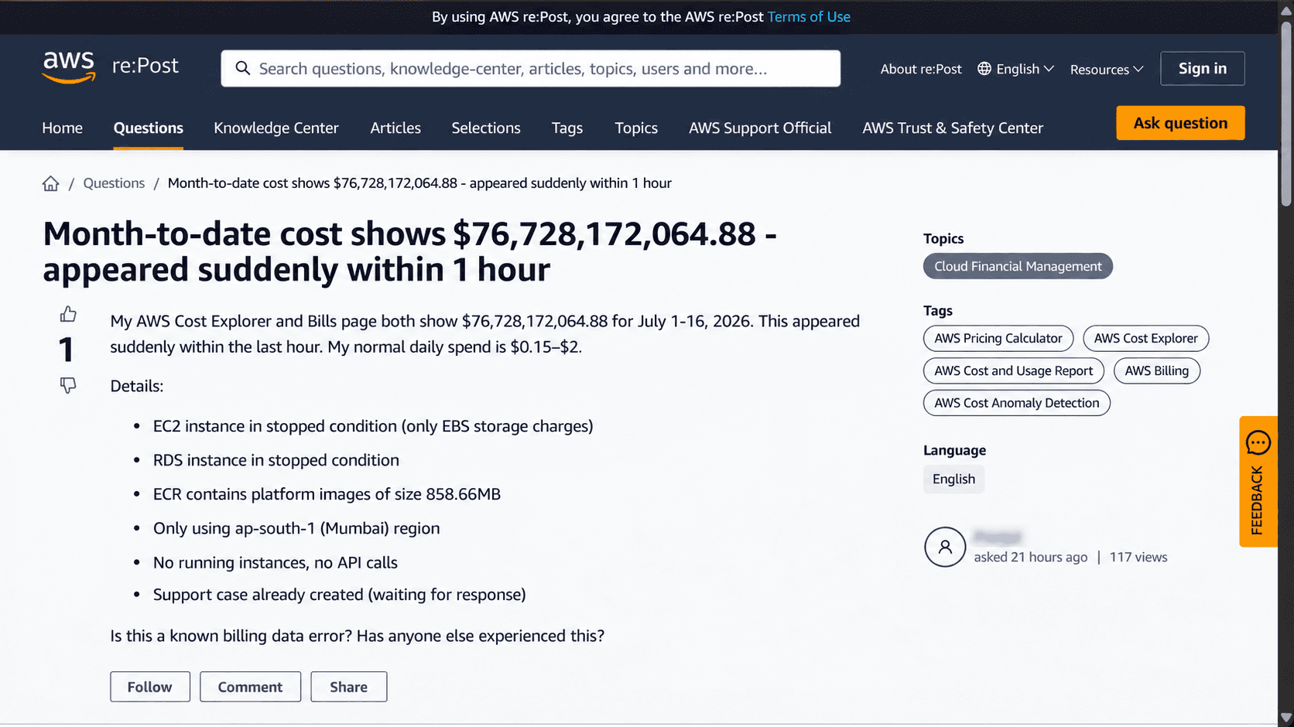
Task: Click the question heading title text
Action: pos(409,251)
